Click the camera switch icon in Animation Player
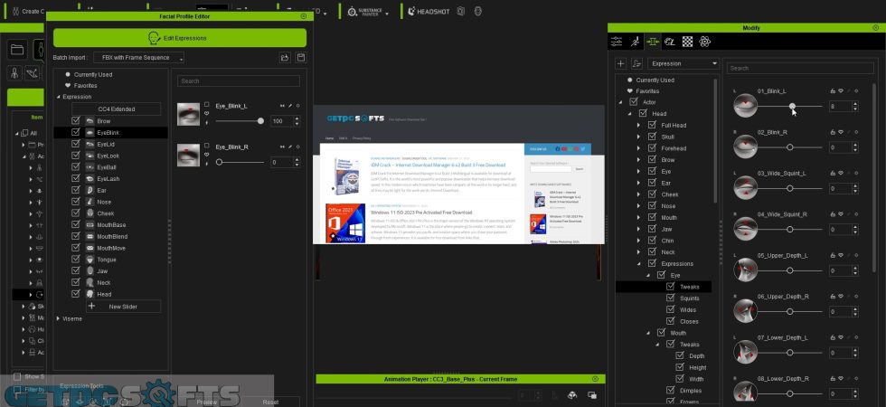Image resolution: width=886 pixels, height=407 pixels. (x=571, y=395)
